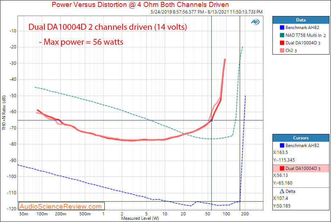Click the -120 tick label on y-axis
331x222 pixels.
(x=12, y=209)
